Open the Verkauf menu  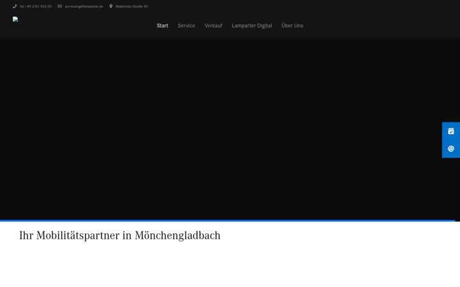click(213, 26)
